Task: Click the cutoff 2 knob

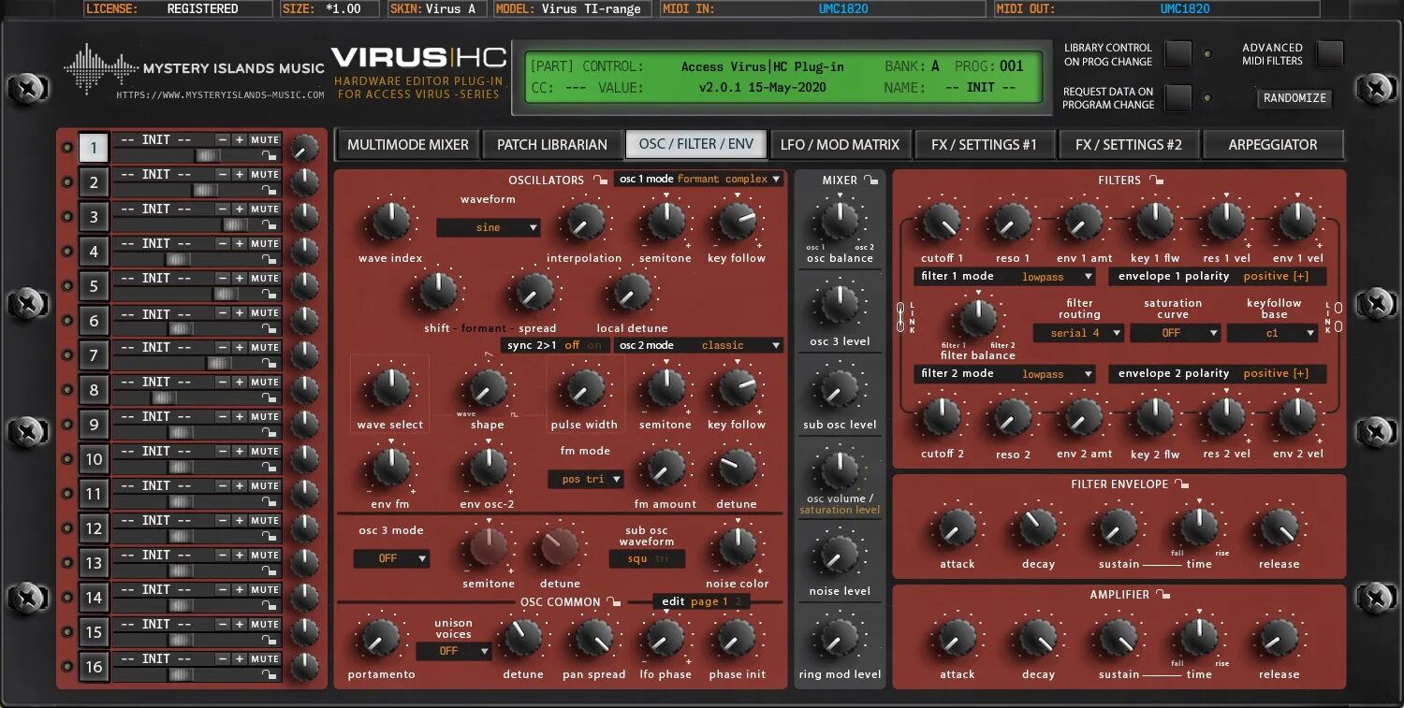Action: 942,417
